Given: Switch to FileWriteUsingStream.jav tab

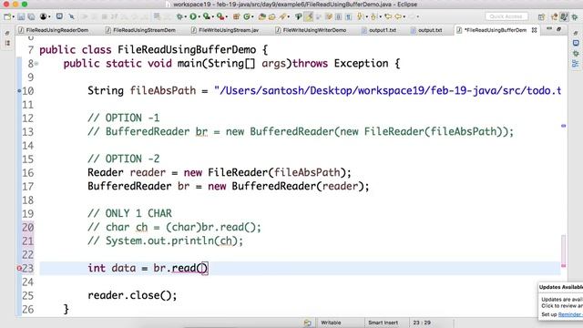Looking at the screenshot, I should coord(225,30).
